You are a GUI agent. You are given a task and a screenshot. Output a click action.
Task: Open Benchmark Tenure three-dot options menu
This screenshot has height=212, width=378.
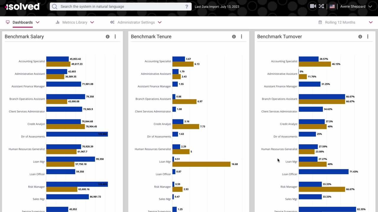241,37
